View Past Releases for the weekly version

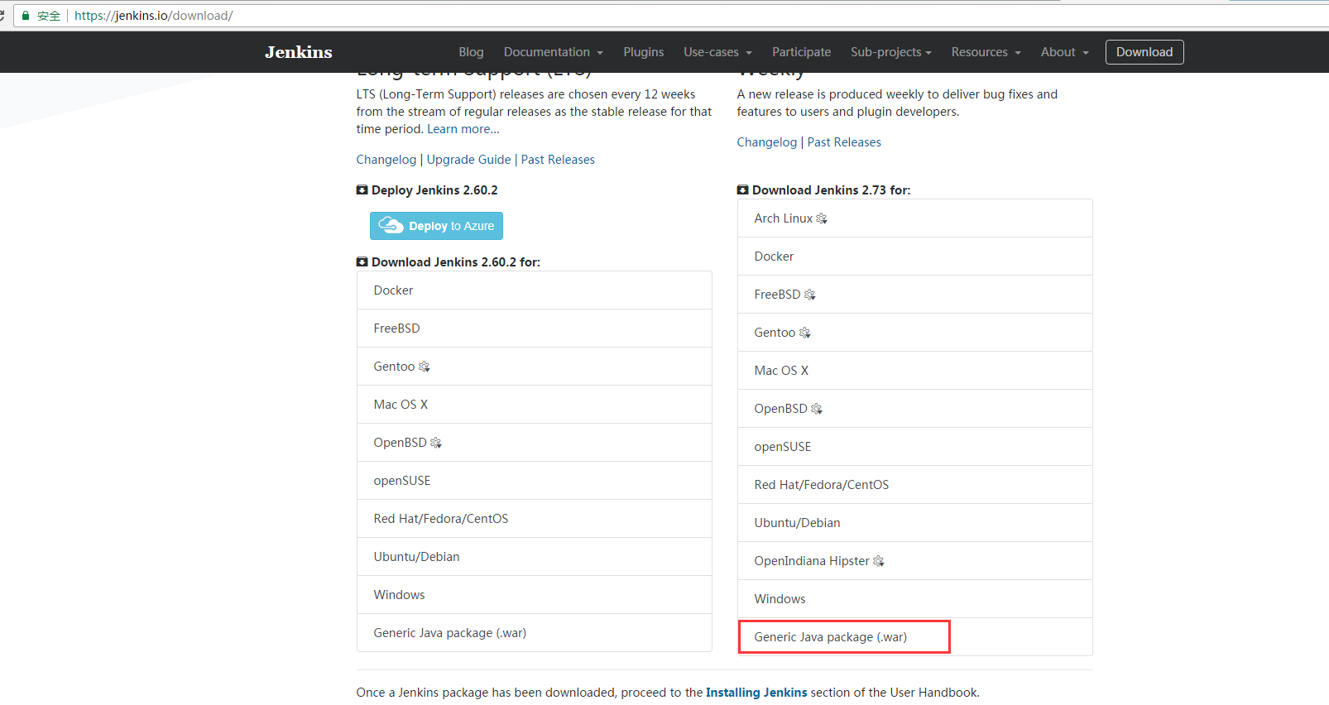coord(844,142)
